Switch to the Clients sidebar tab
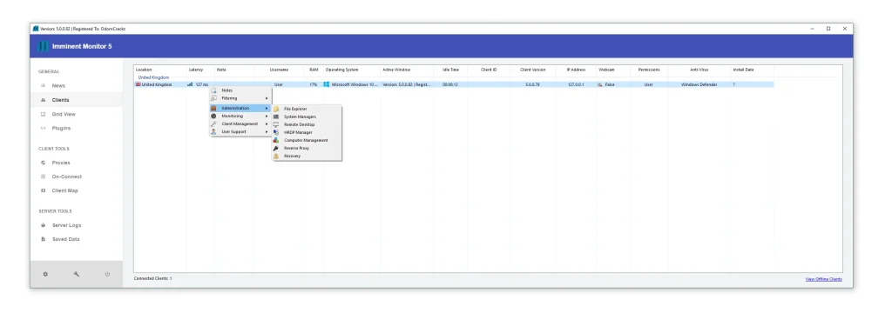The image size is (892, 313). click(77, 100)
